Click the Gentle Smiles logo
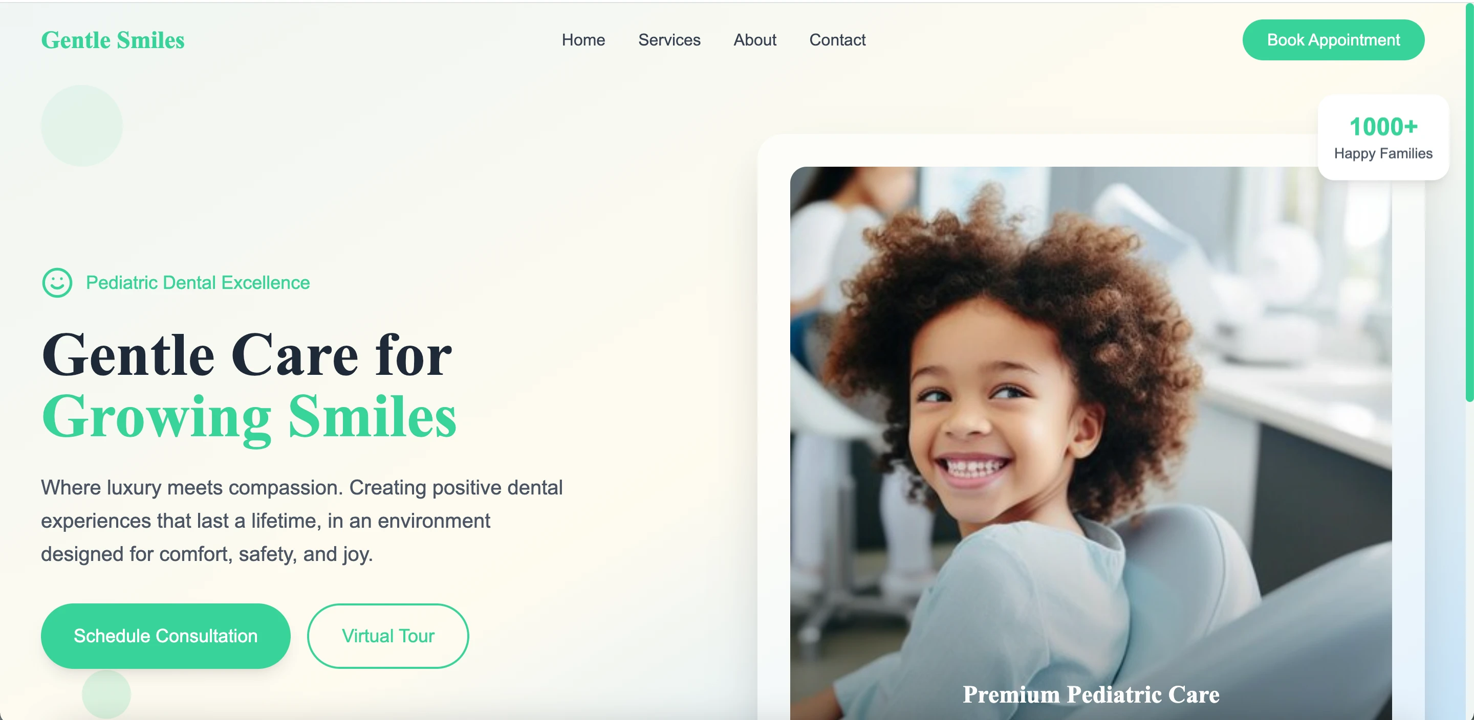The height and width of the screenshot is (720, 1474). pyautogui.click(x=113, y=40)
